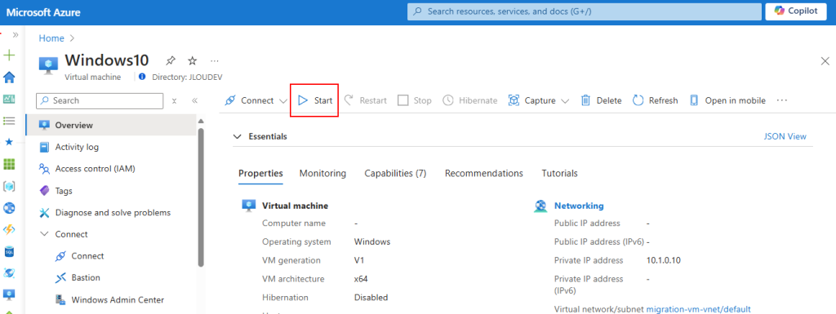Open migration-vm-vnet/default network link
836x314 pixels.
(x=699, y=309)
